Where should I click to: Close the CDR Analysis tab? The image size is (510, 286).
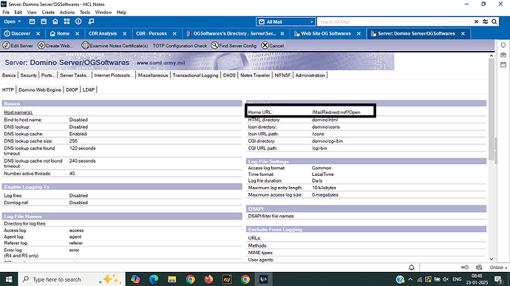click(x=125, y=33)
